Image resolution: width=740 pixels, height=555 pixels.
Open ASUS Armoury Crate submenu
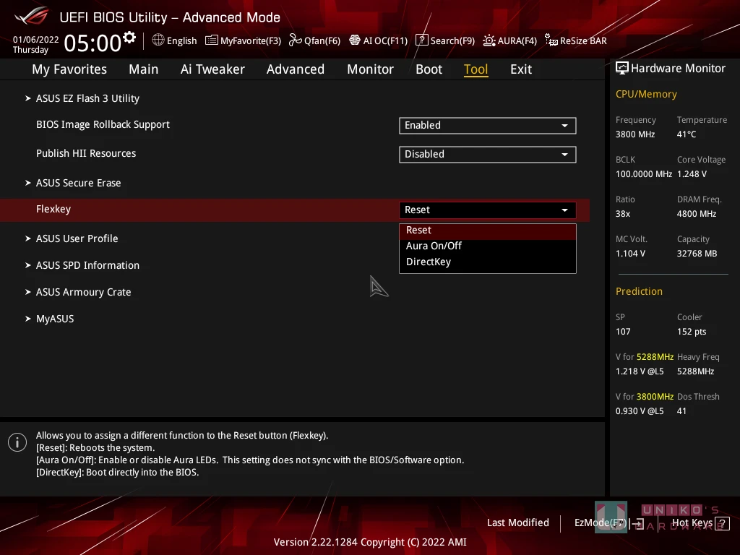coord(84,292)
